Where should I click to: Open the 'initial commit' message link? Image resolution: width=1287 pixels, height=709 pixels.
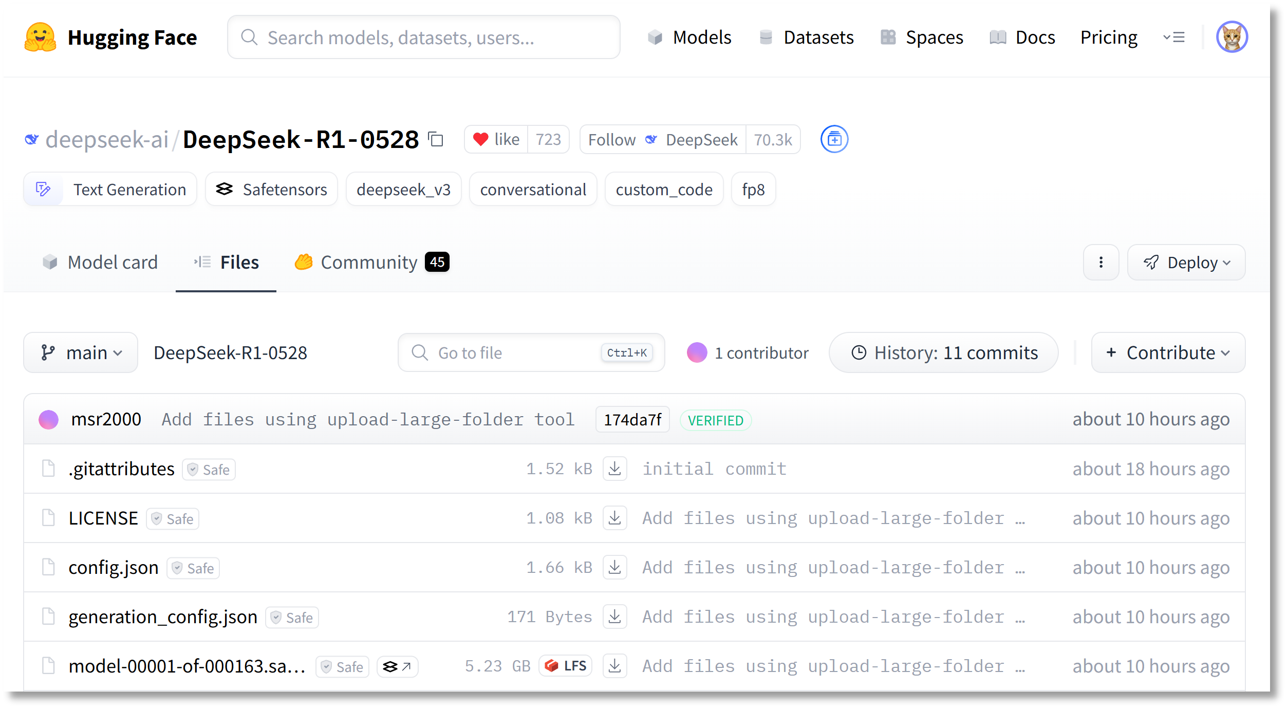pos(714,469)
